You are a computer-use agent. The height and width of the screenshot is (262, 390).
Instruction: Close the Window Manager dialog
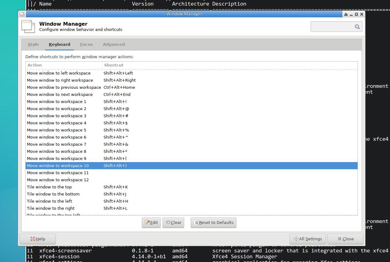(345, 239)
